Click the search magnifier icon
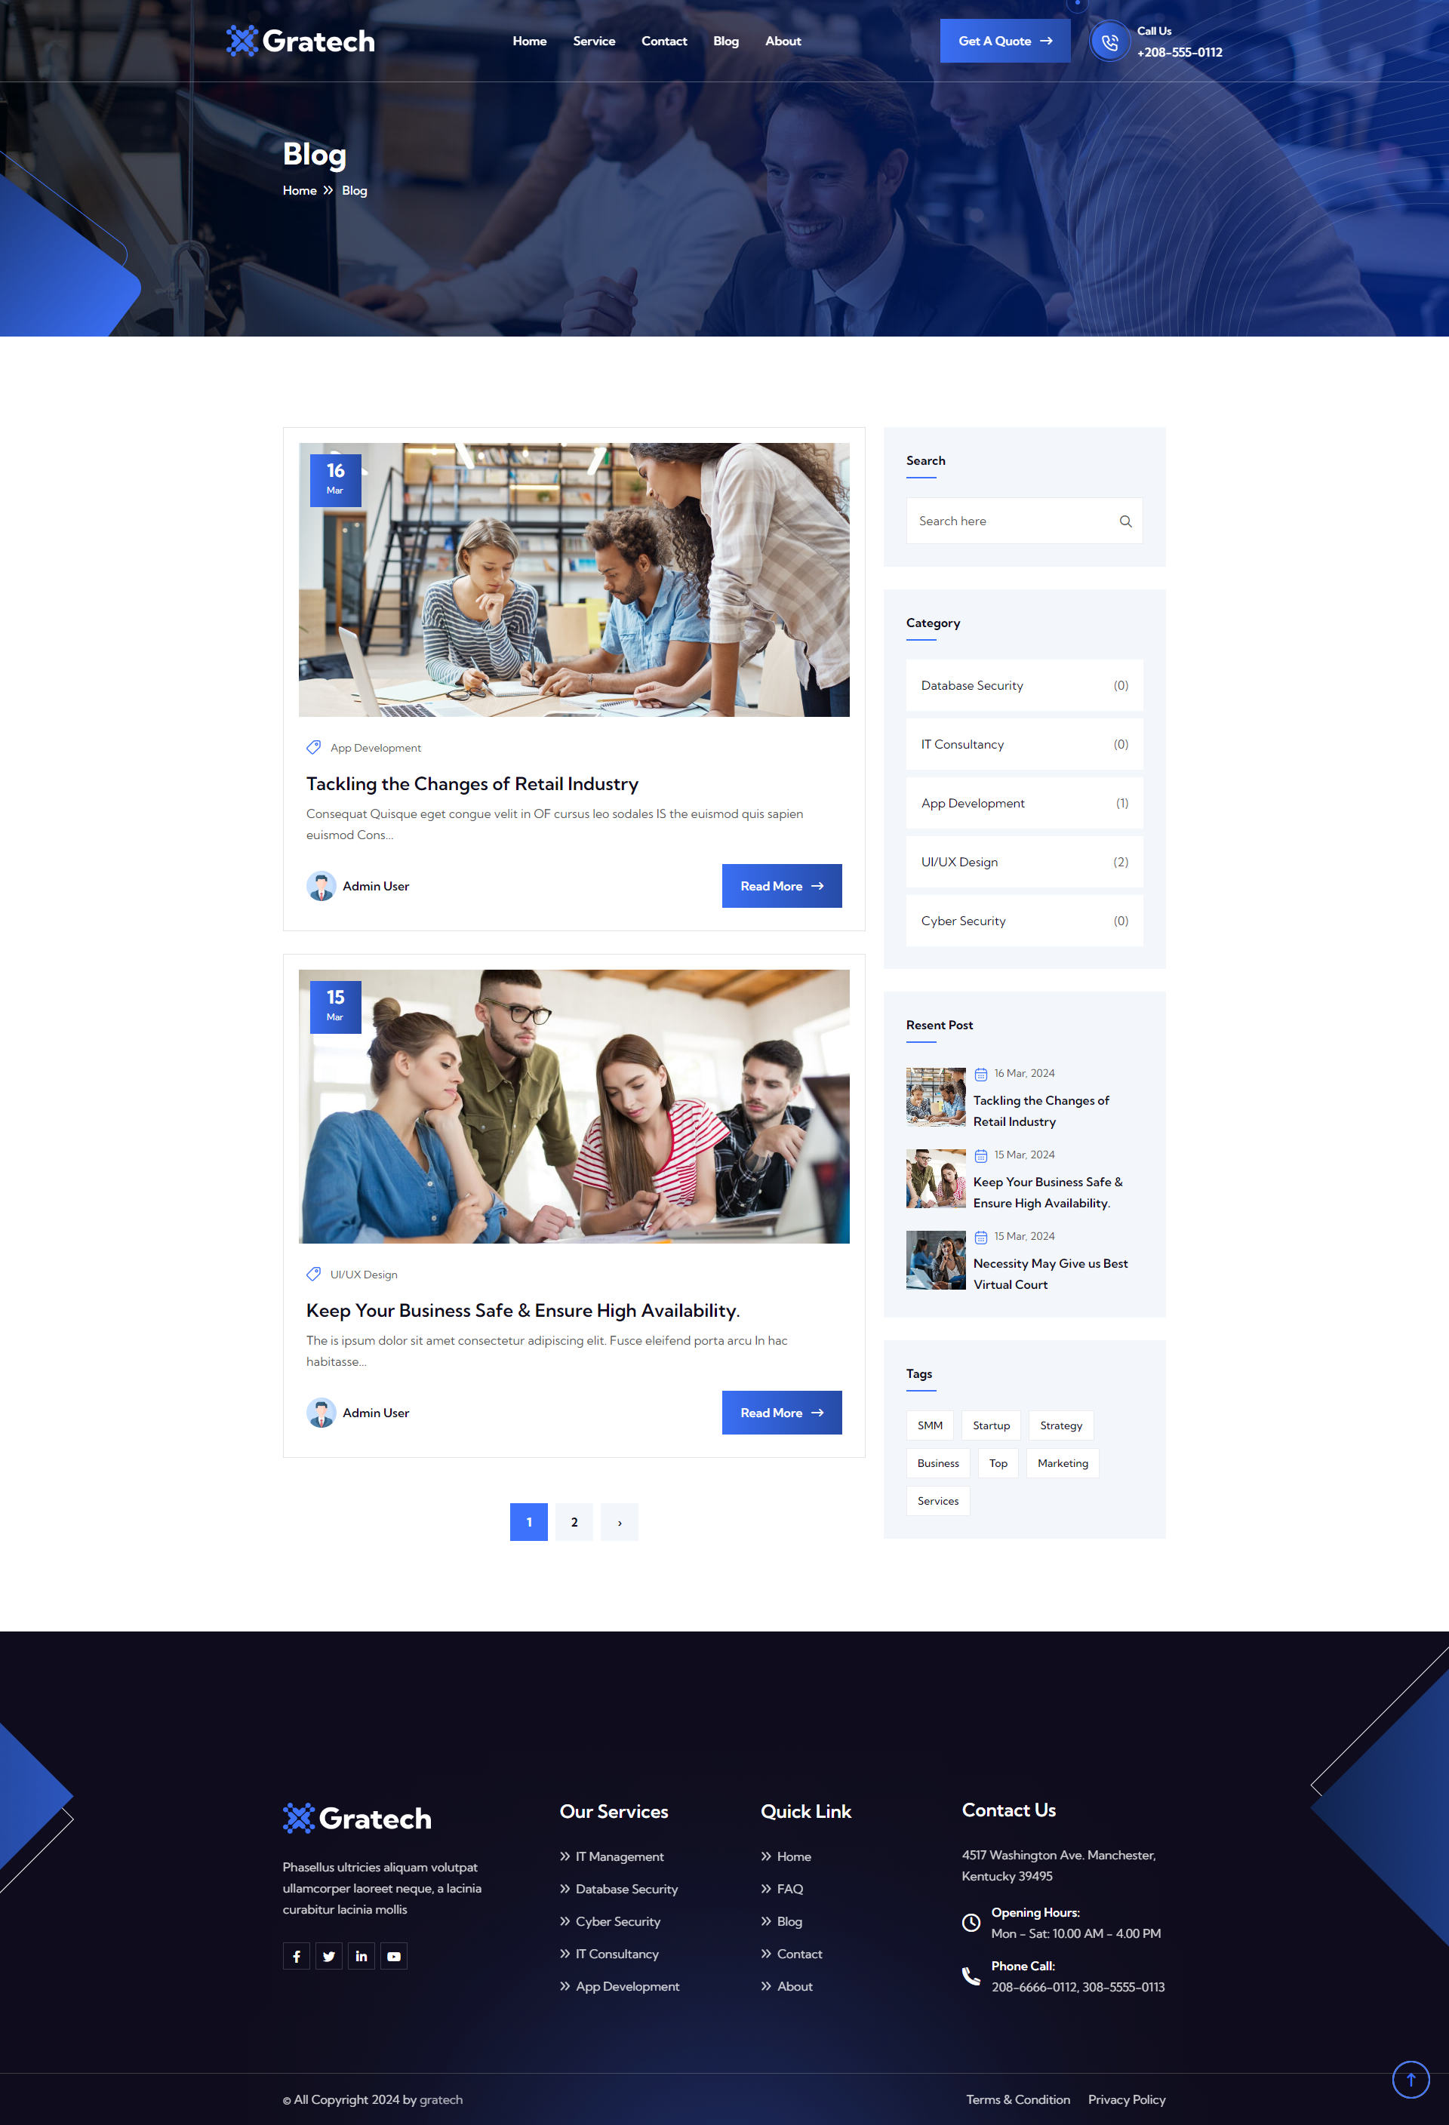This screenshot has height=2125, width=1449. click(x=1125, y=521)
